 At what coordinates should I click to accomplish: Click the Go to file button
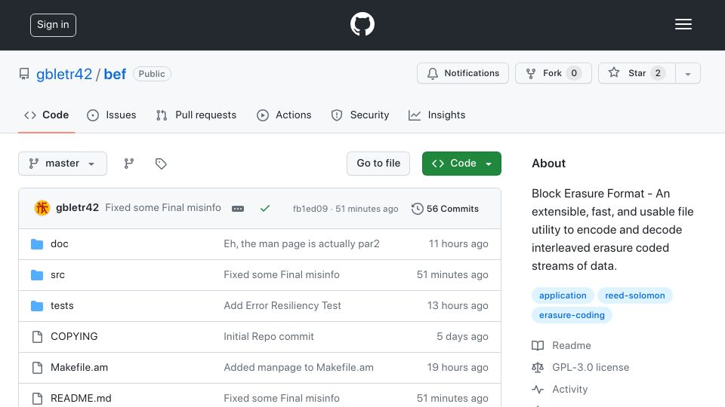click(378, 164)
